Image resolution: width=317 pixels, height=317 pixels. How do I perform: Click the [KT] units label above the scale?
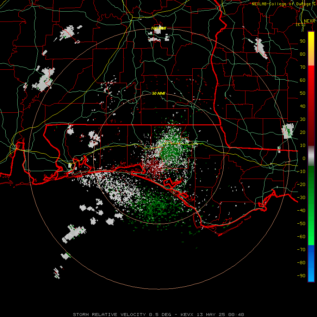pos(301,24)
